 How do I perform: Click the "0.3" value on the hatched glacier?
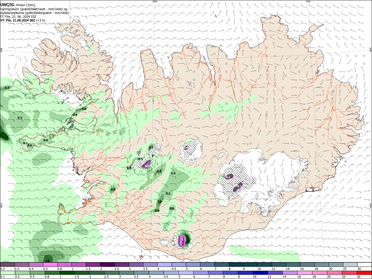point(240,186)
